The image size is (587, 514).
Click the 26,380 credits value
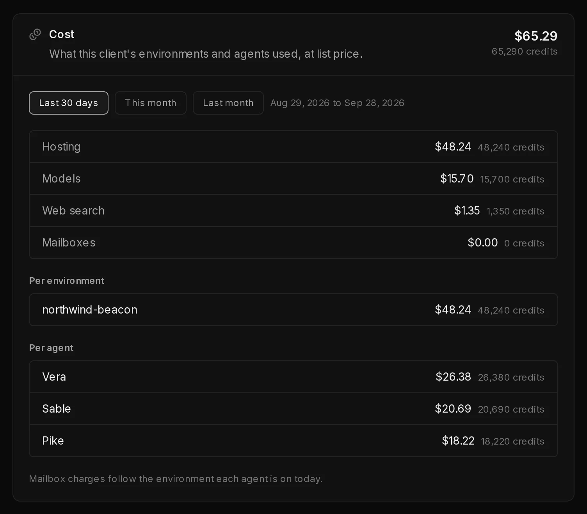[x=511, y=378]
